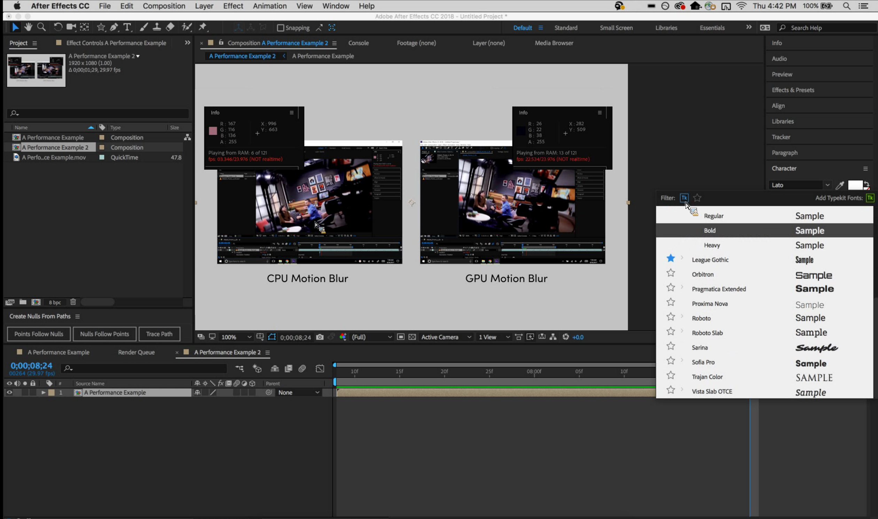Toggle transparency grid in the viewer
This screenshot has height=519, width=878.
pos(412,337)
